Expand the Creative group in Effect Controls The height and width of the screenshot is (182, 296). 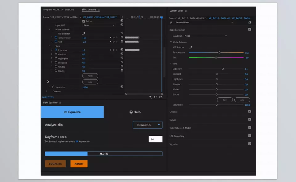click(46, 91)
